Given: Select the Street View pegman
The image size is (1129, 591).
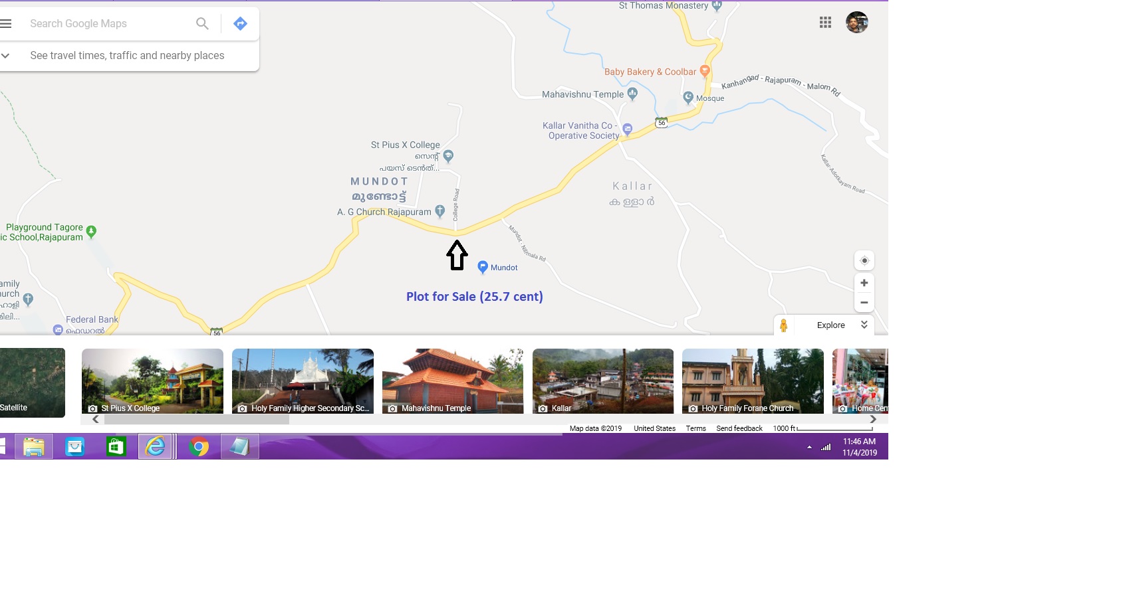Looking at the screenshot, I should click(x=784, y=325).
